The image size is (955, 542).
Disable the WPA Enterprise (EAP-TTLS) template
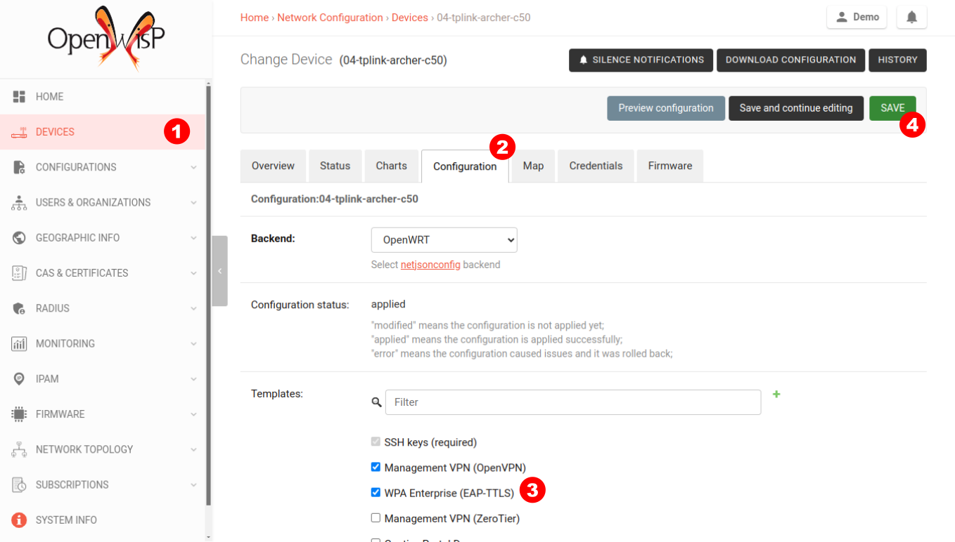[376, 492]
